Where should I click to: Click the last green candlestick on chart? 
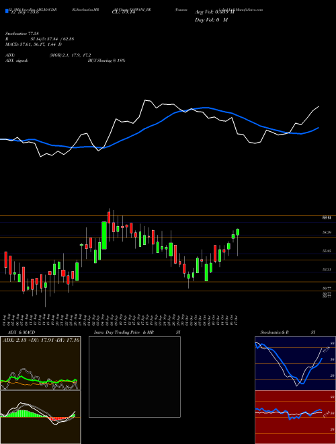(238, 232)
